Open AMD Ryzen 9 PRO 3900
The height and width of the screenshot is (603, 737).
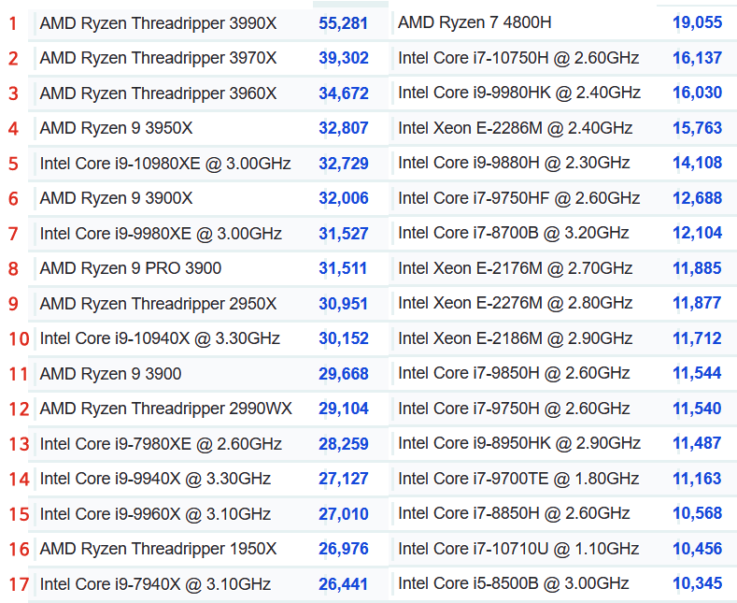coord(130,268)
